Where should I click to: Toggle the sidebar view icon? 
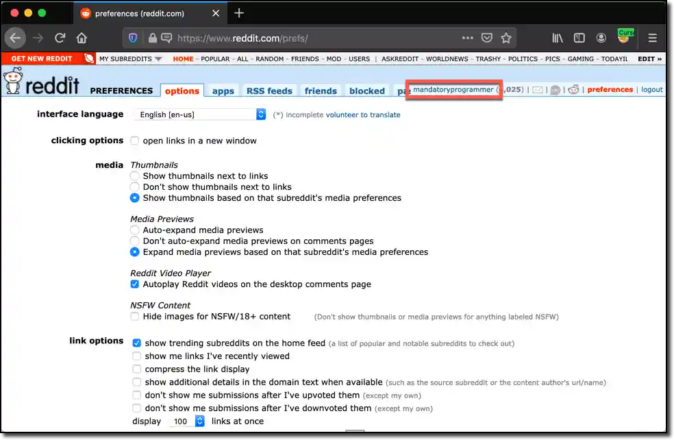pos(579,38)
